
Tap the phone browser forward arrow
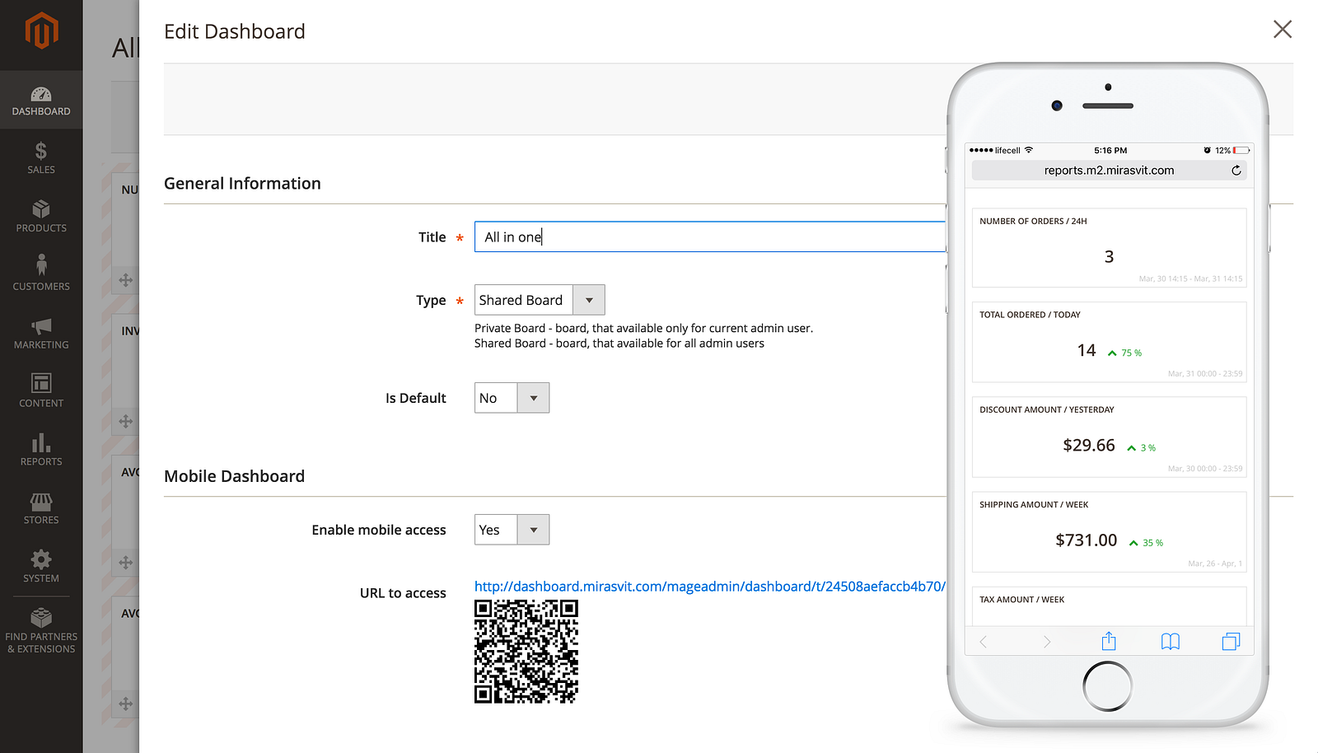1047,642
